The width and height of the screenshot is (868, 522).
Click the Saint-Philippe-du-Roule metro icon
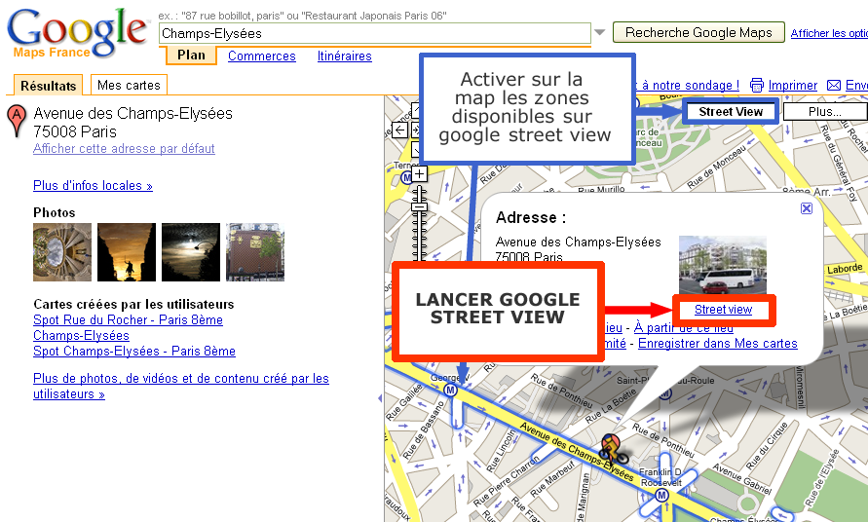coord(666,394)
